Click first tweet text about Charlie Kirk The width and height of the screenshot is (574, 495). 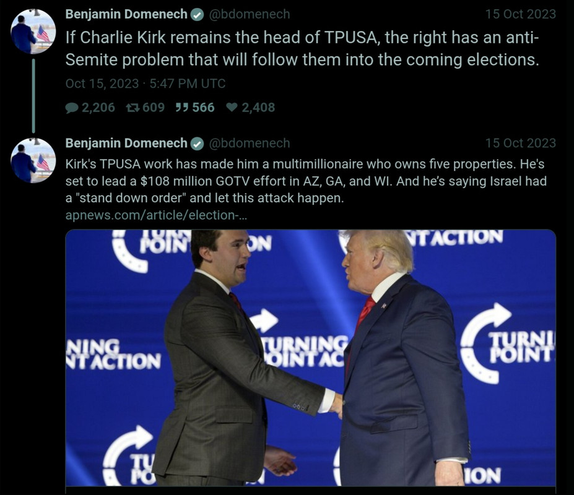pos(302,49)
